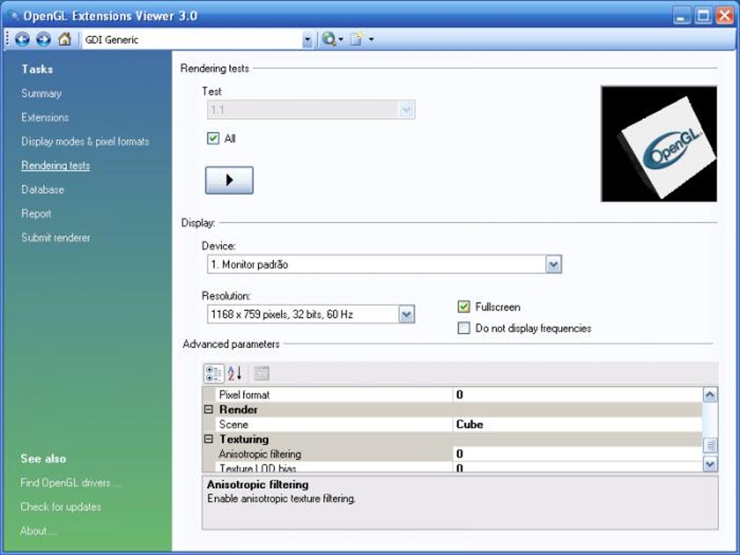Click the Property Pages grid icon
This screenshot has width=740, height=555.
pyautogui.click(x=261, y=374)
